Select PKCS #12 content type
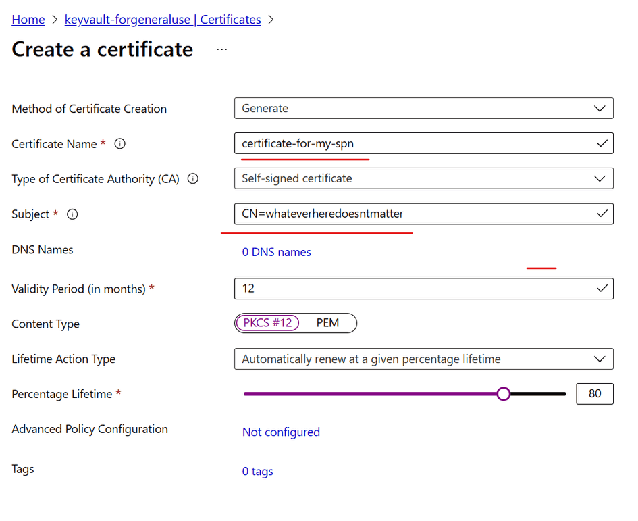The image size is (638, 521). [267, 323]
